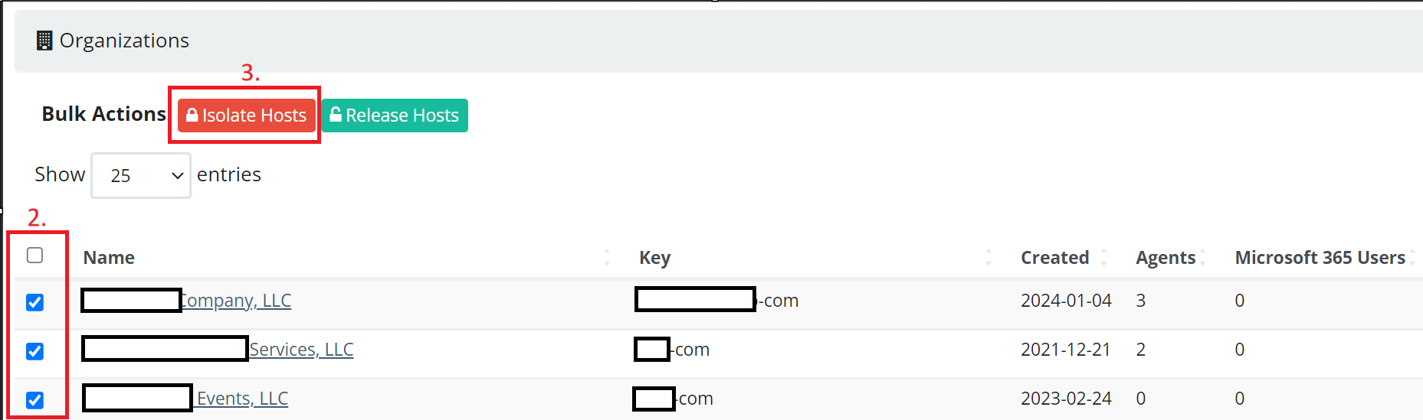Uncheck the Services, LLC row checkbox

[34, 351]
